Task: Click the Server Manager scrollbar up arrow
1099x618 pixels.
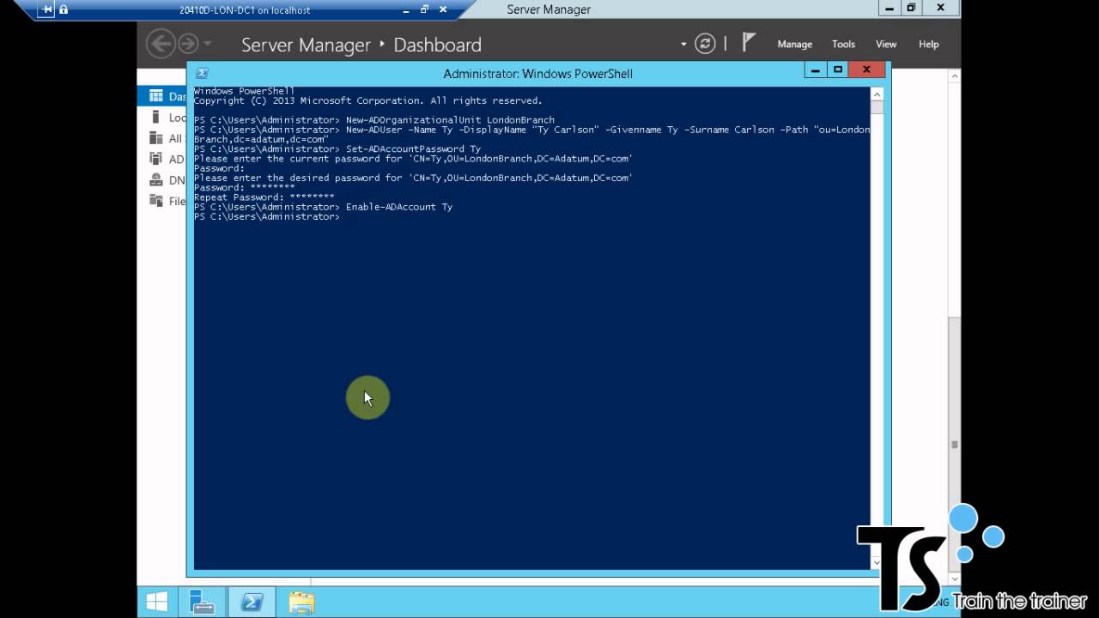Action: click(x=955, y=77)
